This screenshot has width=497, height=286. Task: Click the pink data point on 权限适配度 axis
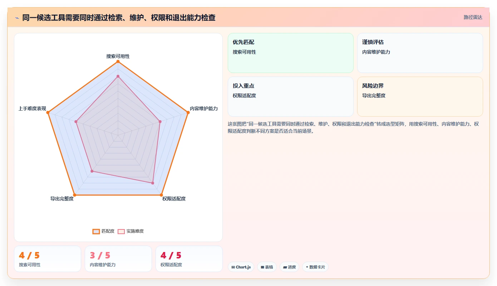[x=153, y=183]
